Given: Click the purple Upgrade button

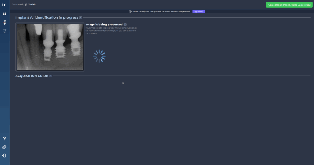Looking at the screenshot, I should [198, 11].
